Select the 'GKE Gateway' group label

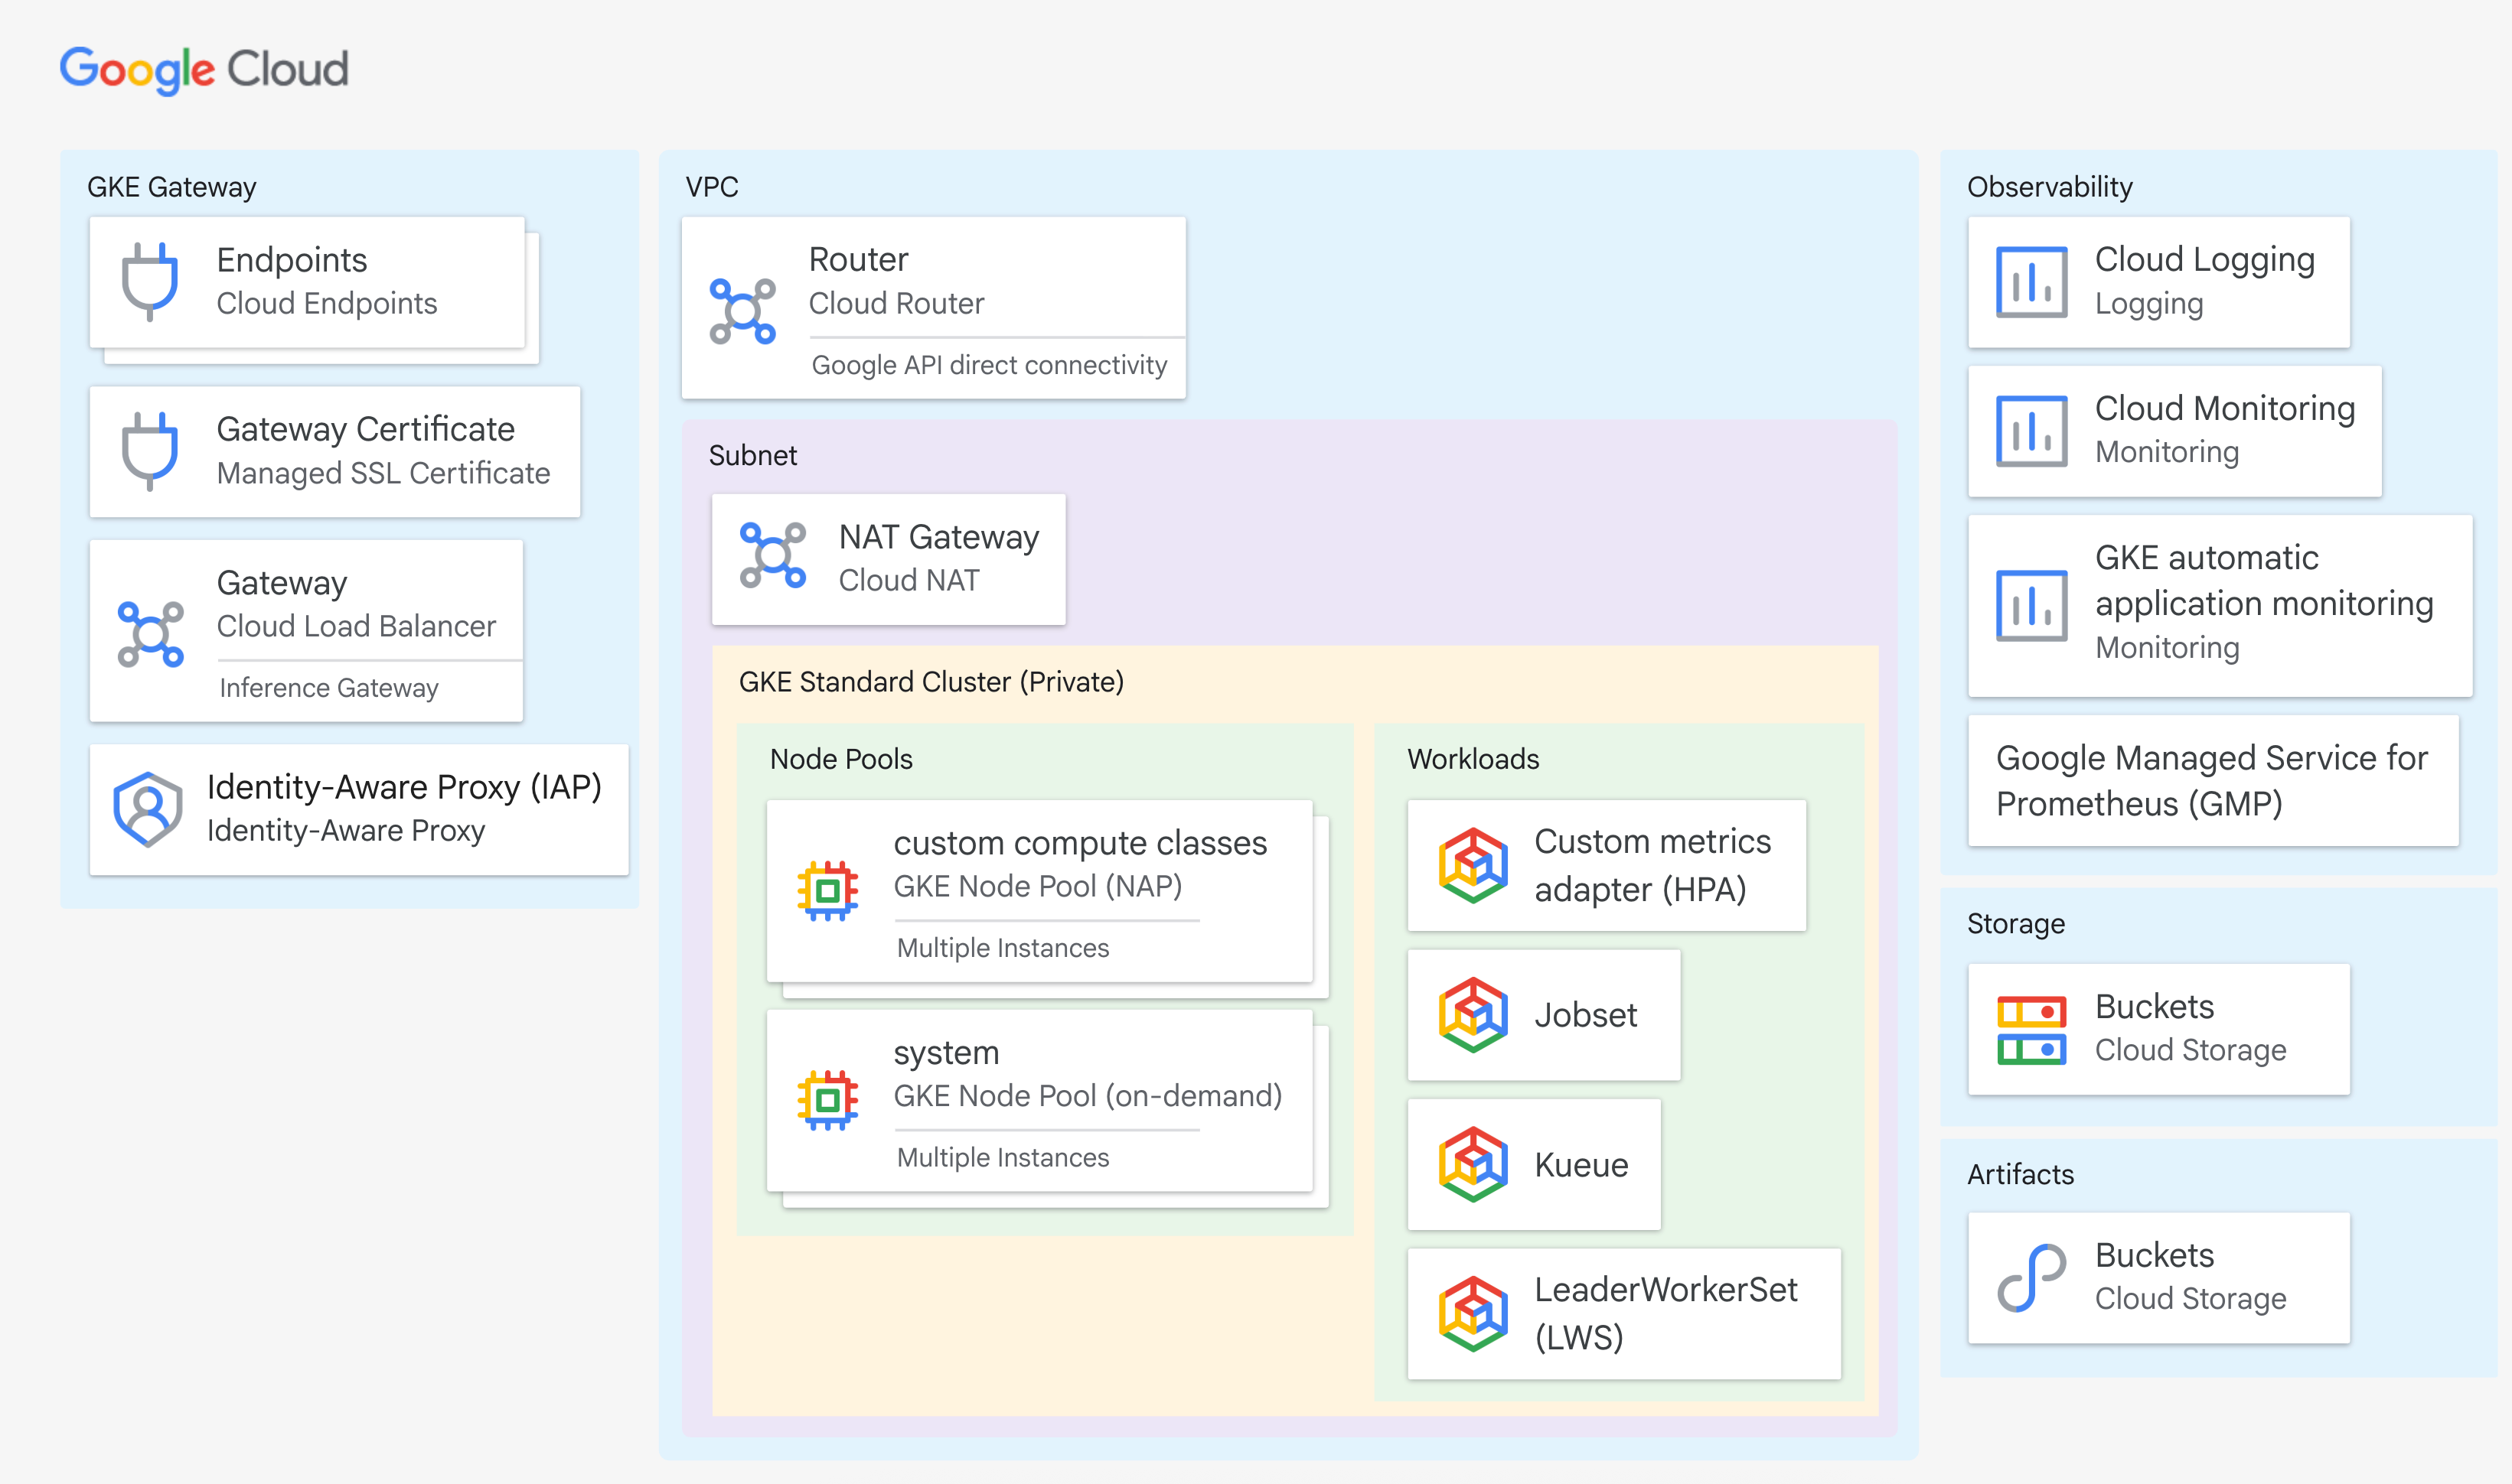coord(172,187)
